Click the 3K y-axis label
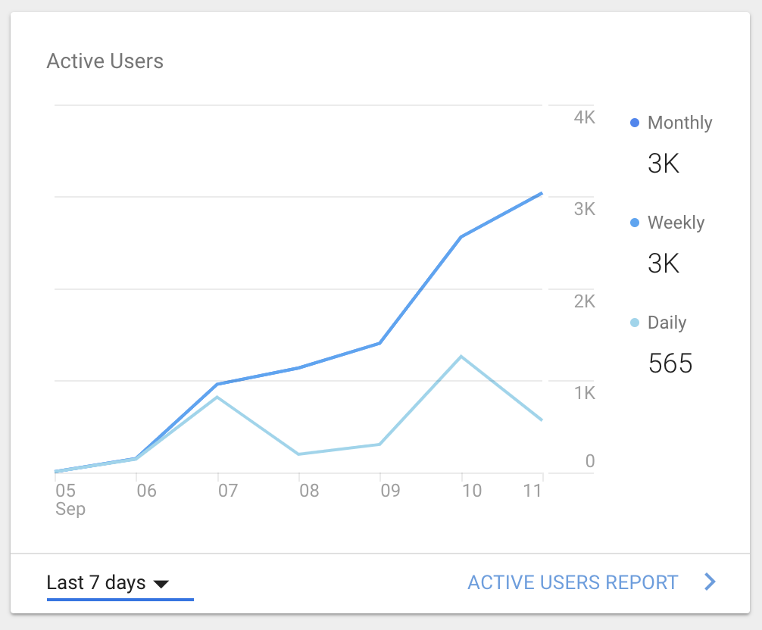Viewport: 762px width, 630px height. click(584, 209)
